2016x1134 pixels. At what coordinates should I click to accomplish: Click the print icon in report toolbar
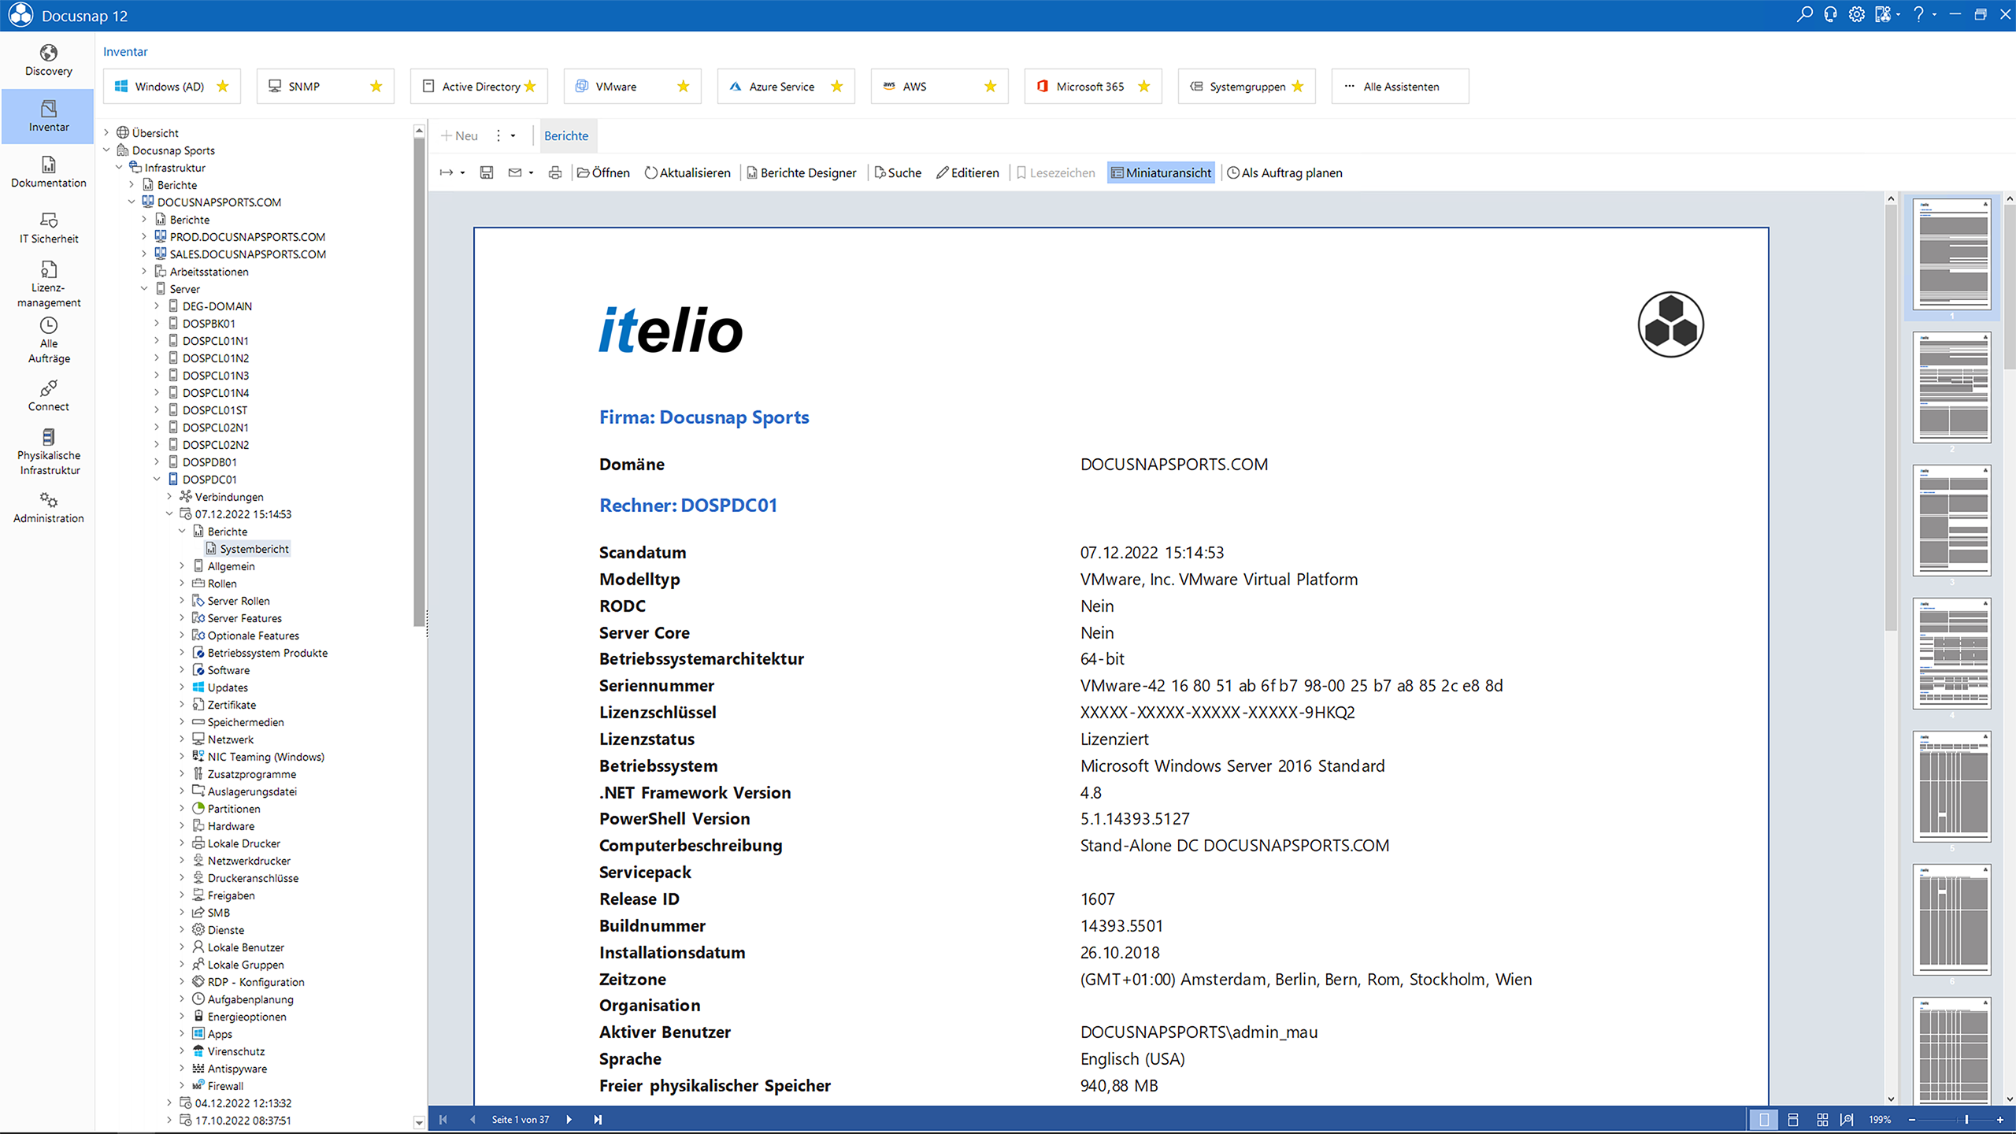555,172
